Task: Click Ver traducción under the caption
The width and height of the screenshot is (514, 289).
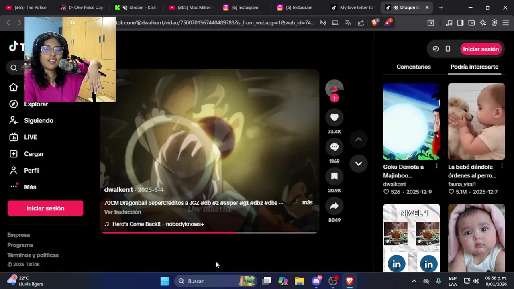Action: click(122, 212)
